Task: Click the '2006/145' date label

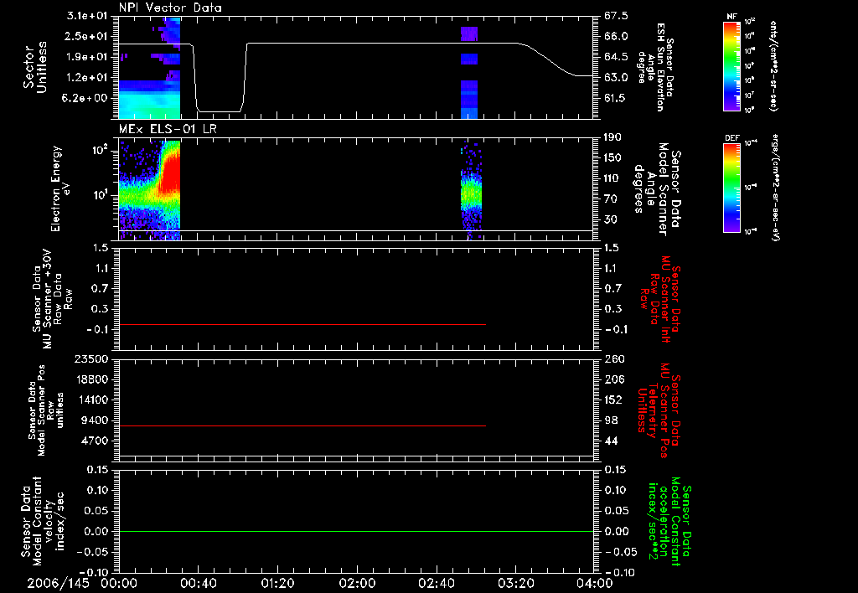Action: (x=58, y=583)
